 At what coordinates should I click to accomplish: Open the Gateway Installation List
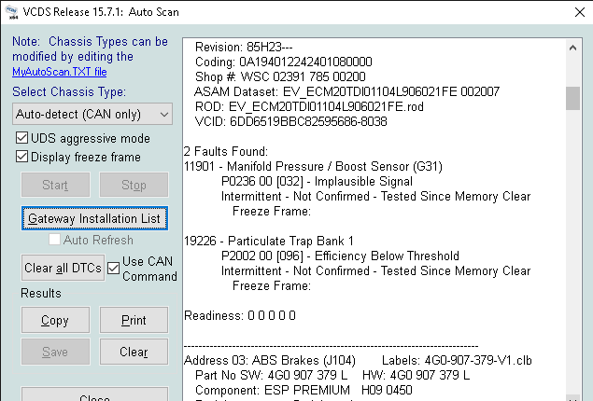tap(94, 218)
